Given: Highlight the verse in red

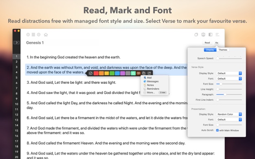Looking at the screenshot, I should coord(96,73).
